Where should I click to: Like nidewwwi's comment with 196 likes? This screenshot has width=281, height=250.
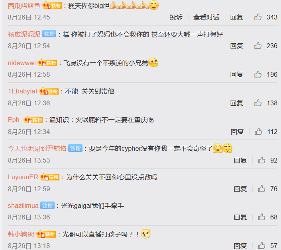[258, 74]
